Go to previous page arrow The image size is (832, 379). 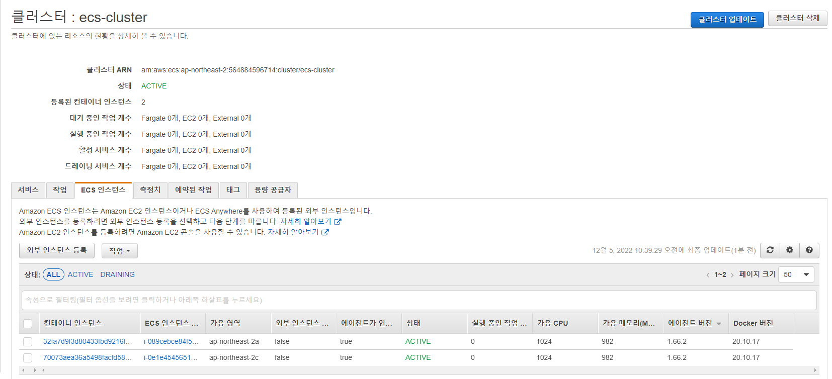coord(708,275)
